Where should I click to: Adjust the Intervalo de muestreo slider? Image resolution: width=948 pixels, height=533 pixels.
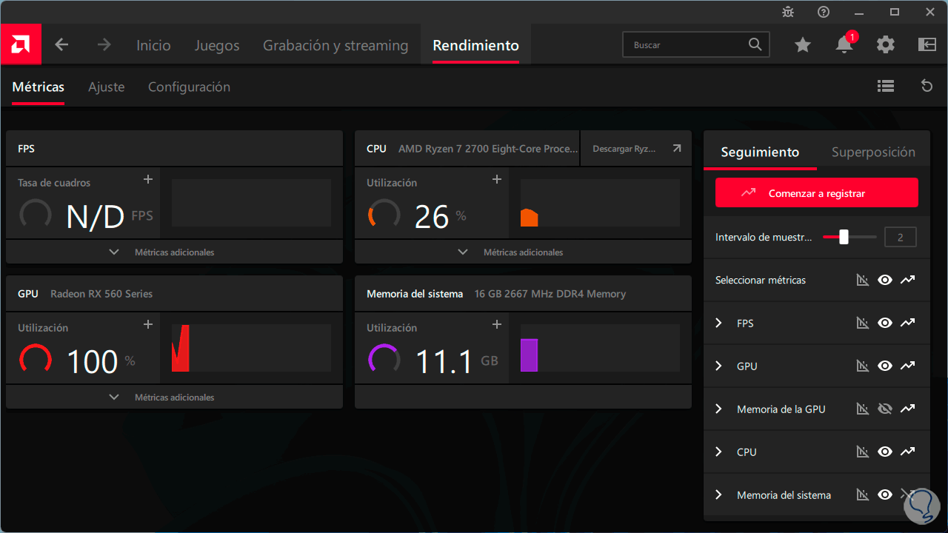pyautogui.click(x=849, y=237)
